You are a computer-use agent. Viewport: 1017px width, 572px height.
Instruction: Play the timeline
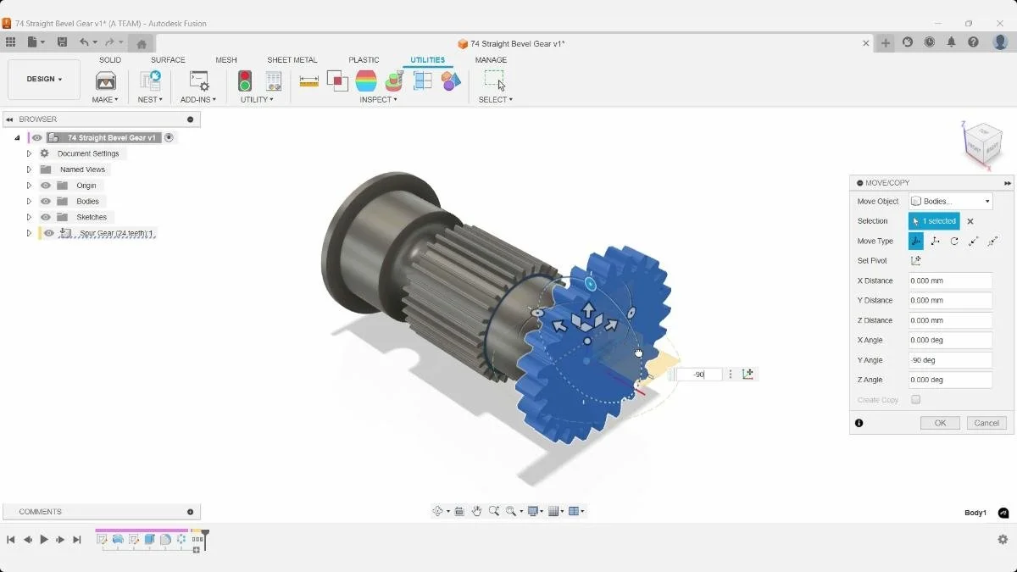pos(44,540)
